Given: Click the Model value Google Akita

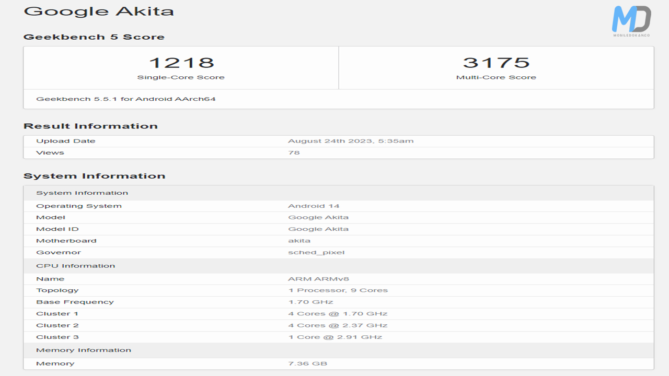Looking at the screenshot, I should (x=318, y=217).
